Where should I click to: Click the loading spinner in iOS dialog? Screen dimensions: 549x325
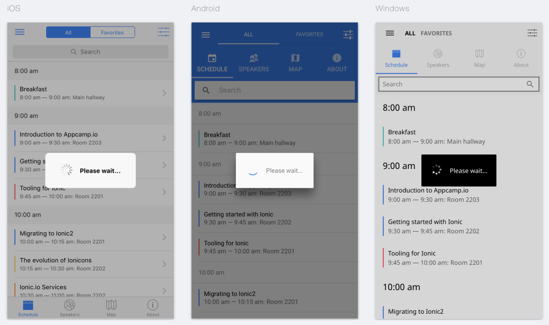tap(66, 170)
